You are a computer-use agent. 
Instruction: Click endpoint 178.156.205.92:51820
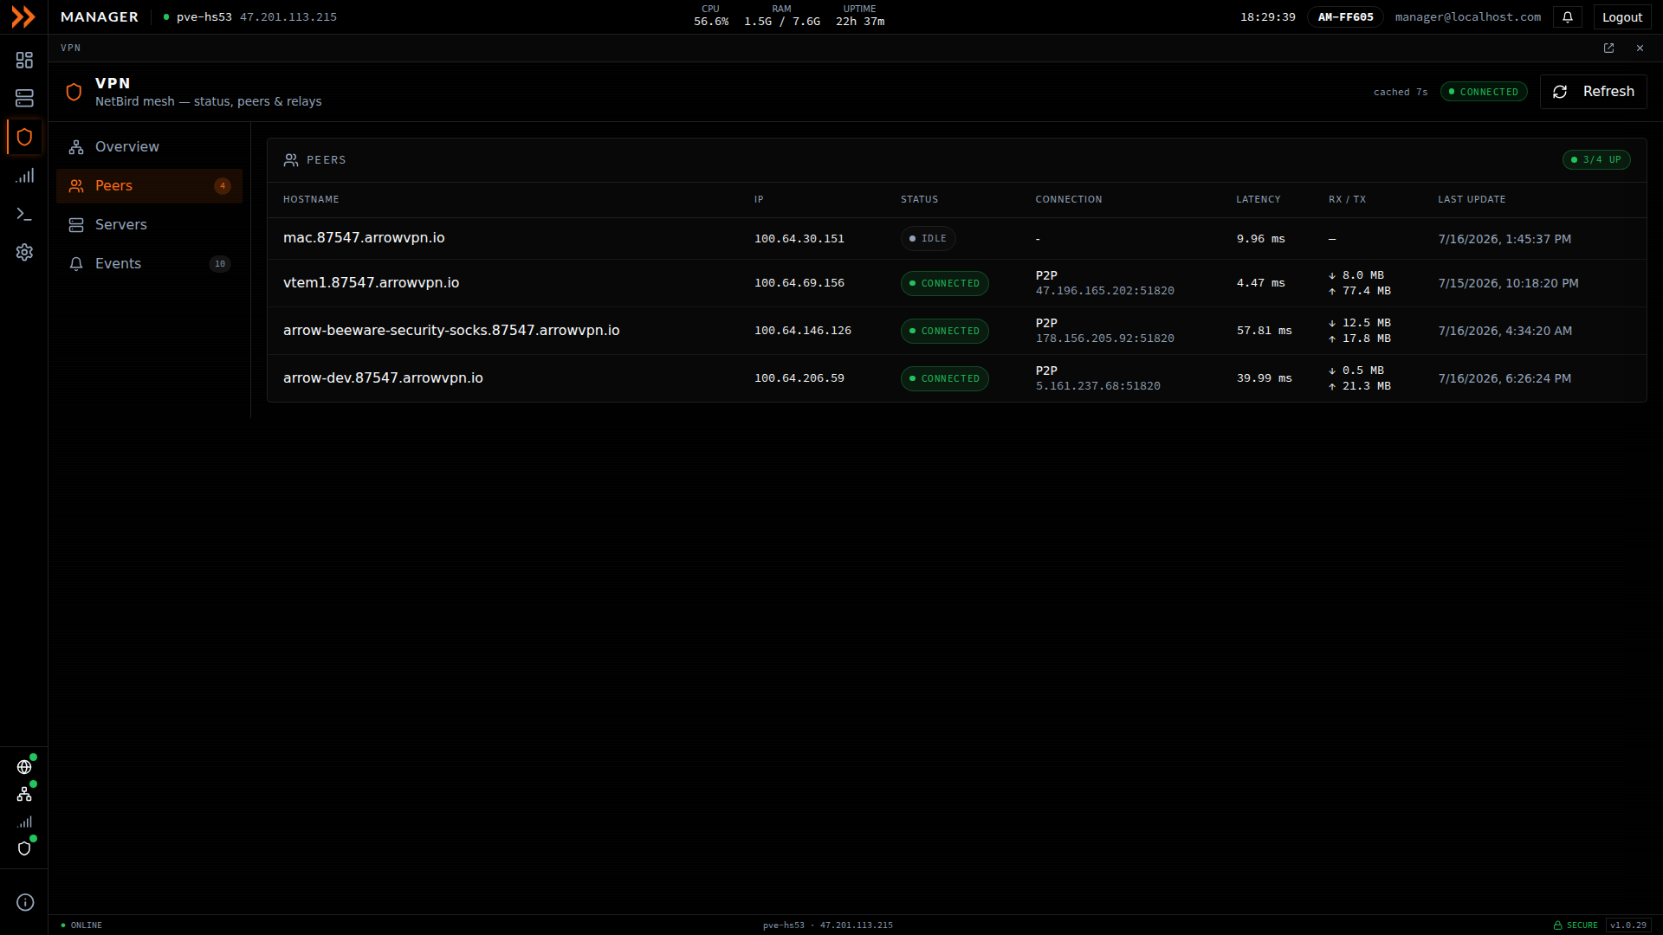pos(1104,339)
